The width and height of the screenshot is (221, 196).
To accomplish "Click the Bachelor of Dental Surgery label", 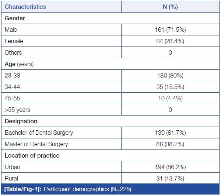I will tap(39, 133).
